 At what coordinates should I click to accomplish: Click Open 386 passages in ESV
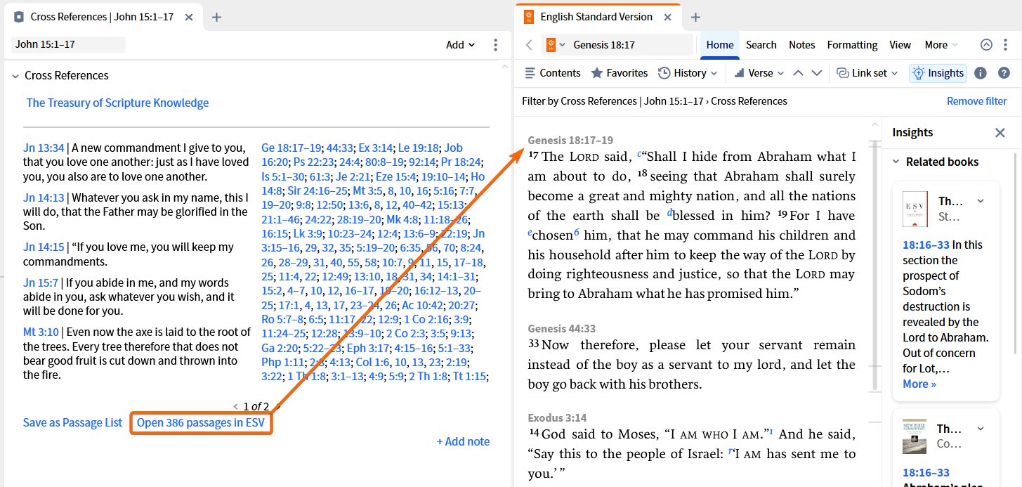tap(201, 422)
